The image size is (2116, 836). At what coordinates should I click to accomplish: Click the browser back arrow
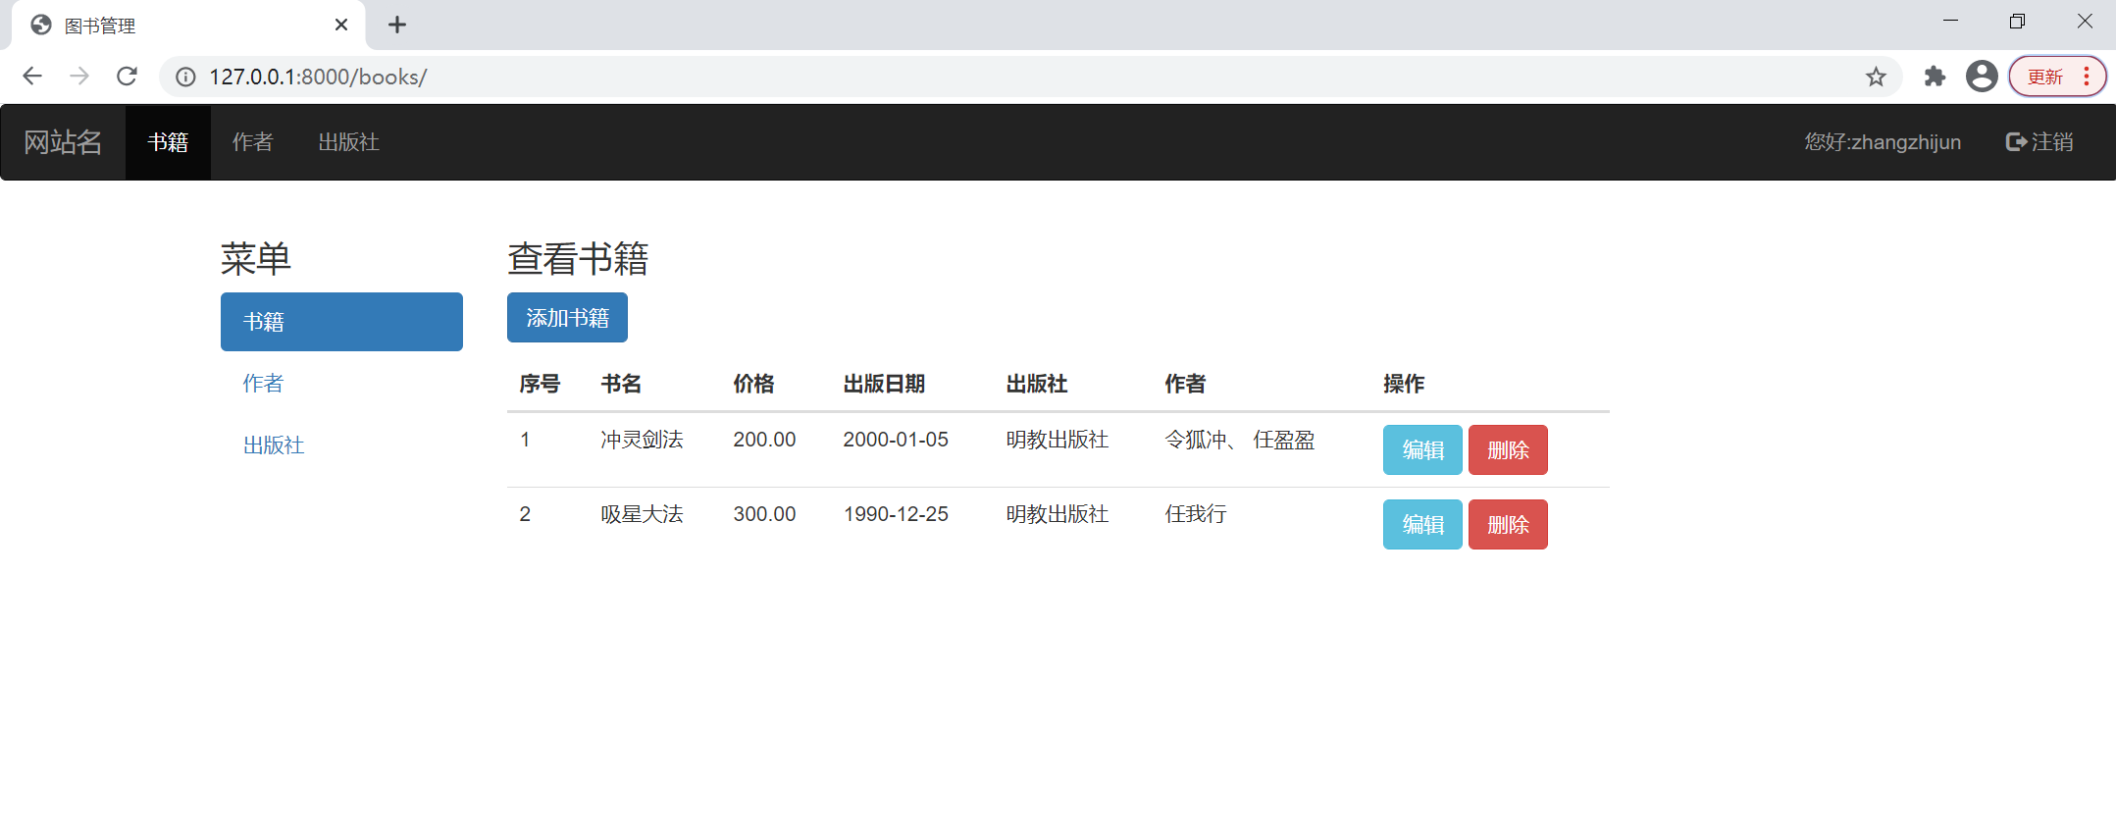point(32,77)
